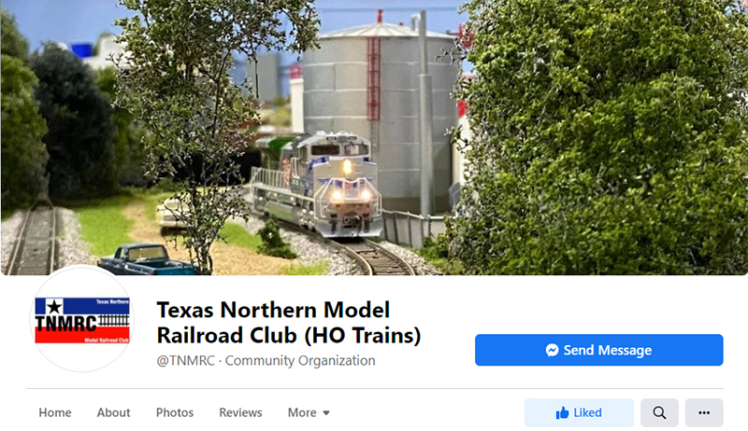
Task: Click the Messenger icon on Send Message
Action: [x=552, y=350]
